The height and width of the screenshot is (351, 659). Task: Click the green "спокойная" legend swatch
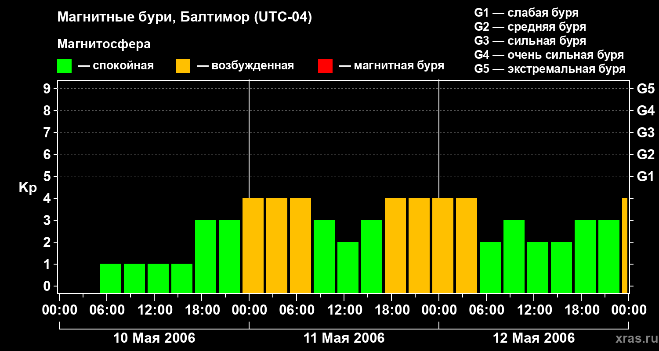click(x=64, y=66)
